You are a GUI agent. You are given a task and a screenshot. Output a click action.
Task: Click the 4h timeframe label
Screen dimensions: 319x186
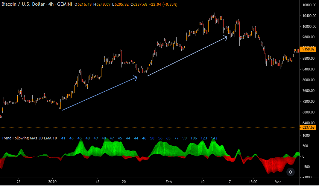51,4
